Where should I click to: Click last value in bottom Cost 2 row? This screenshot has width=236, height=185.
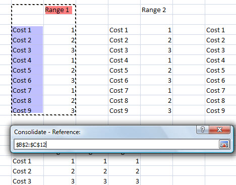pos(137,171)
